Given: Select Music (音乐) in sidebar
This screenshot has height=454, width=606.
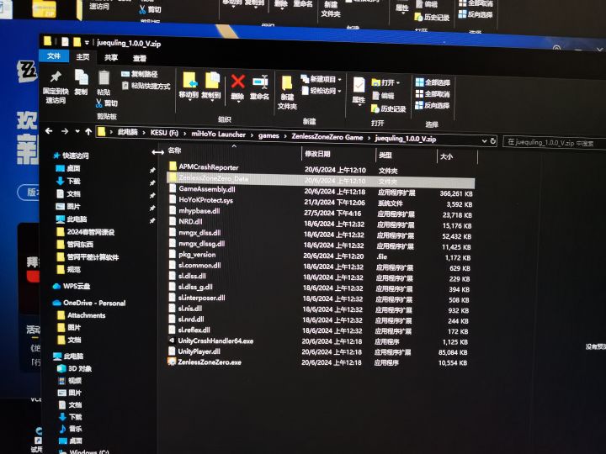Looking at the screenshot, I should coord(70,429).
